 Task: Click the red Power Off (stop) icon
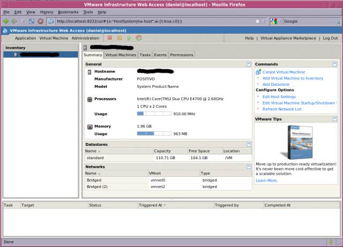coord(109,38)
